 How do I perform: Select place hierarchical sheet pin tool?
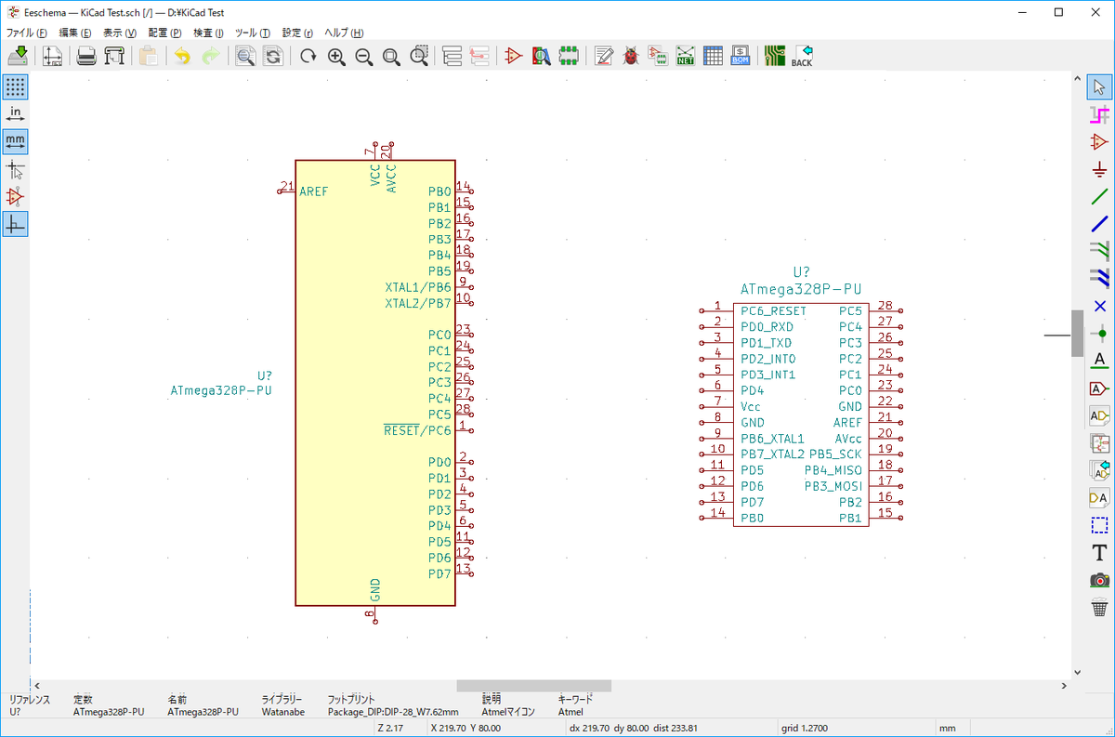(x=1099, y=497)
